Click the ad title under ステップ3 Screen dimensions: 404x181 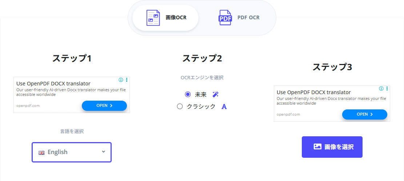point(313,92)
